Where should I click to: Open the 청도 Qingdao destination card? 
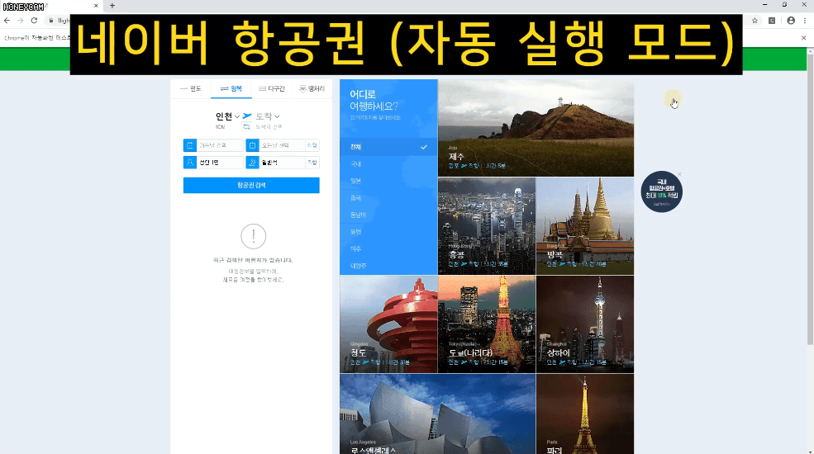389,324
